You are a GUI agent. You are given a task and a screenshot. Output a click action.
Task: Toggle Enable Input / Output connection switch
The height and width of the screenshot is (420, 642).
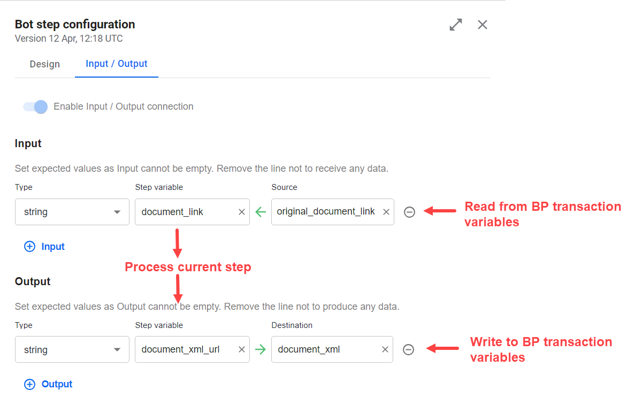35,106
